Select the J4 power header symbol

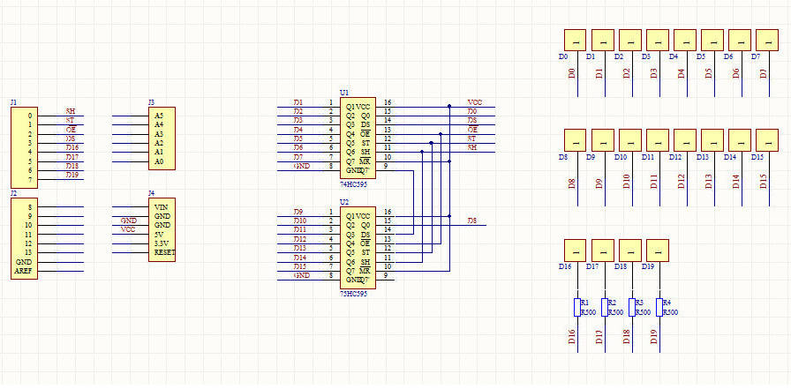click(162, 229)
